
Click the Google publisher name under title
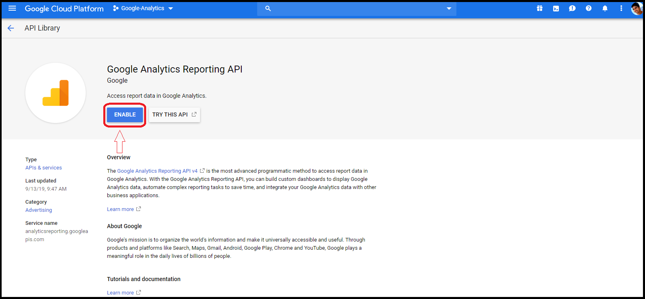click(117, 81)
